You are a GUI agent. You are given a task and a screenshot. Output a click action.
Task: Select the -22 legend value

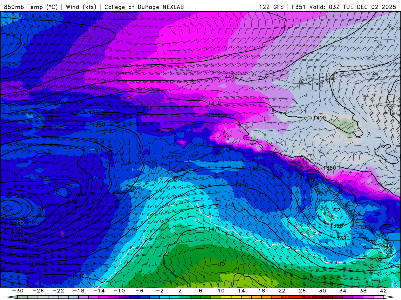click(58, 291)
